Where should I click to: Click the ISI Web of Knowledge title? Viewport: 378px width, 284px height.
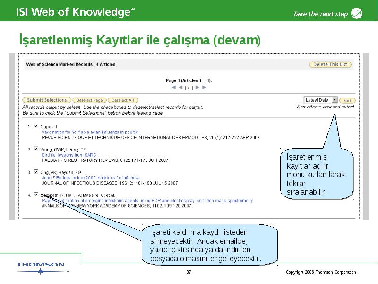(x=75, y=12)
